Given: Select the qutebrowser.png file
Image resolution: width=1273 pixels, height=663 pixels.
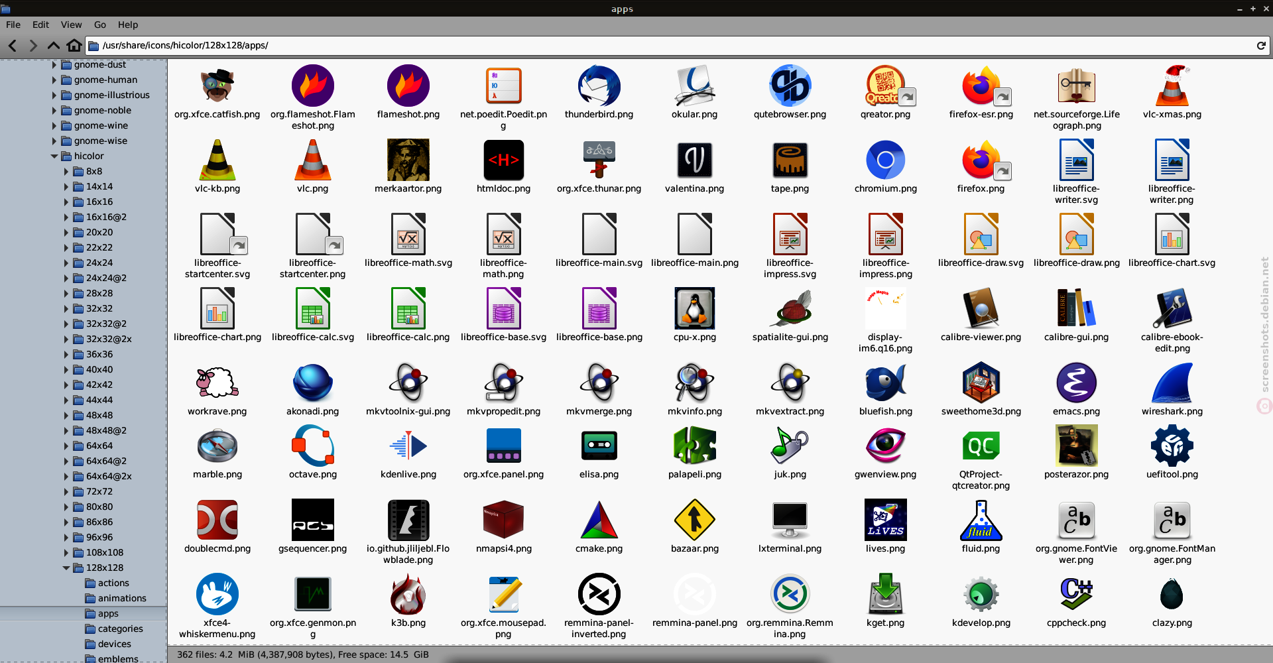Looking at the screenshot, I should [790, 86].
